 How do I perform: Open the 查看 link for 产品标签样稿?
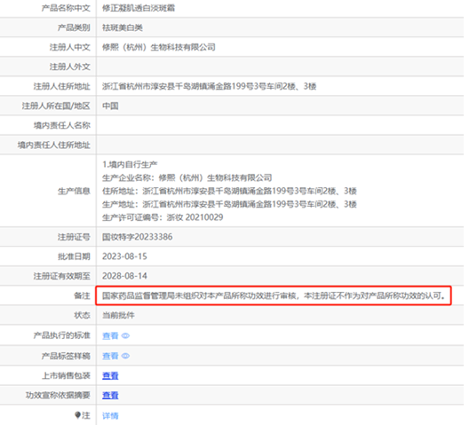pos(110,356)
